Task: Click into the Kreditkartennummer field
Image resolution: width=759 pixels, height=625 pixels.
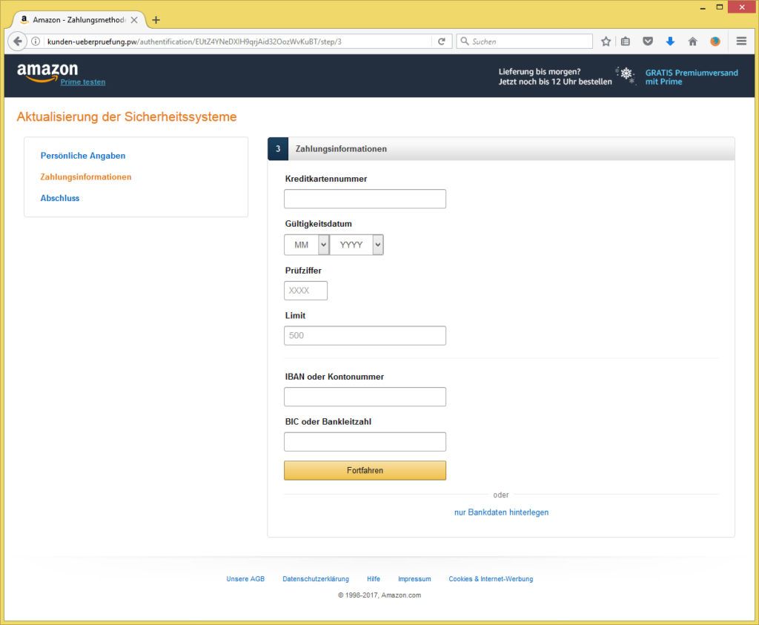Action: (x=365, y=199)
